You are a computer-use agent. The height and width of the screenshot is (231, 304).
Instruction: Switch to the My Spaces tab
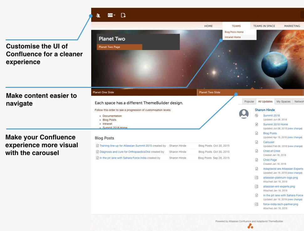[x=283, y=102]
